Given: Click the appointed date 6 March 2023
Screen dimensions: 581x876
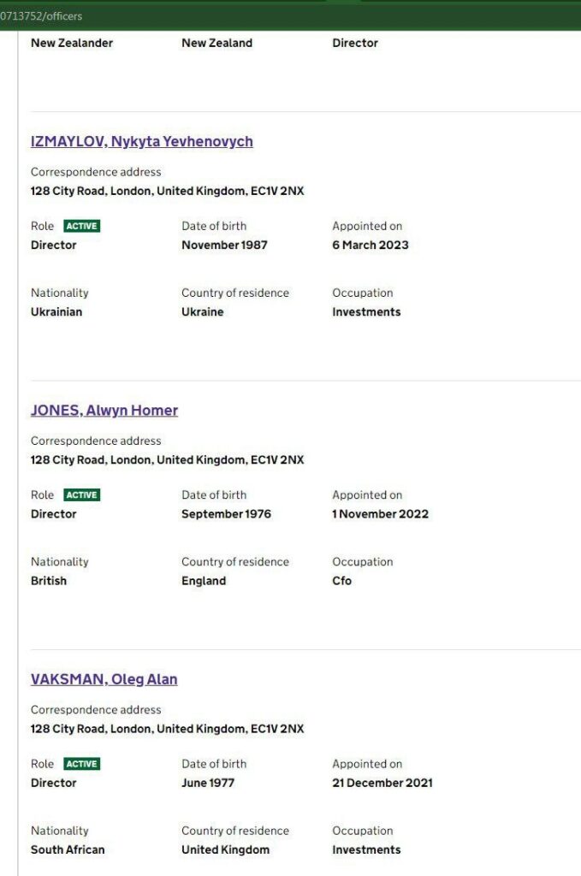Looking at the screenshot, I should click(x=371, y=245).
